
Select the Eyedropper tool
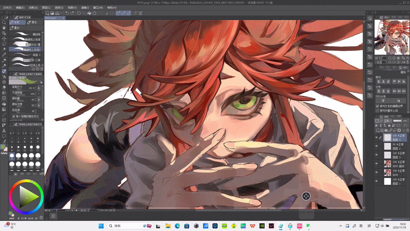click(x=4, y=55)
